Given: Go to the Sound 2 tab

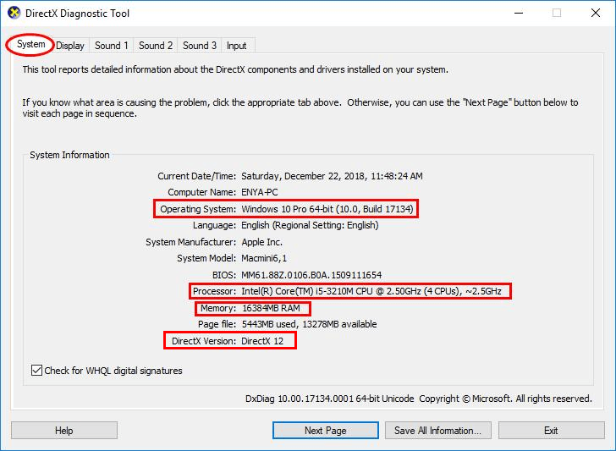Looking at the screenshot, I should pos(156,46).
